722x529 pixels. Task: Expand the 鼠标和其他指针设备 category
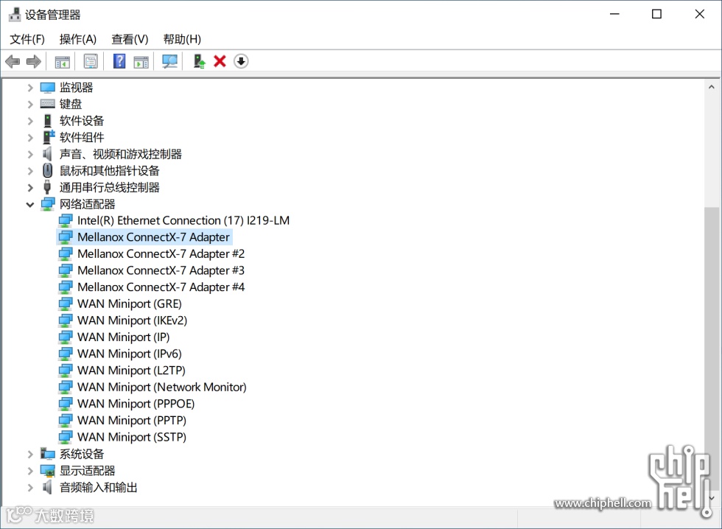coord(30,171)
